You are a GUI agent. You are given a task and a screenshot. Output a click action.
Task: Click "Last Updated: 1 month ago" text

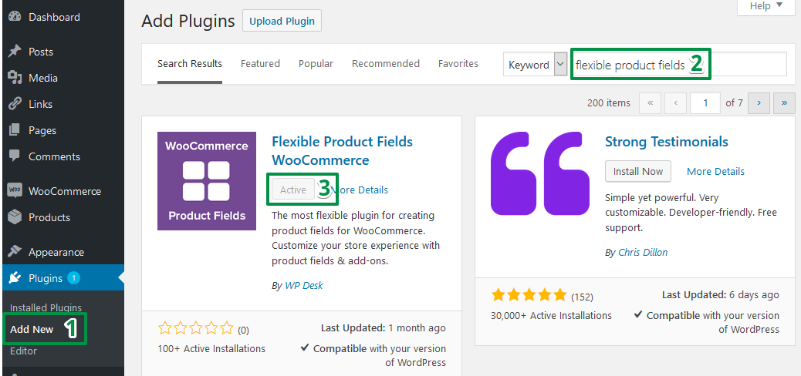coord(383,328)
